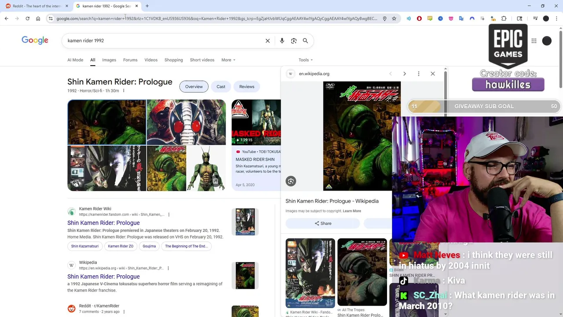The image size is (563, 317).
Task: Select the Forums search tab
Action: (130, 60)
